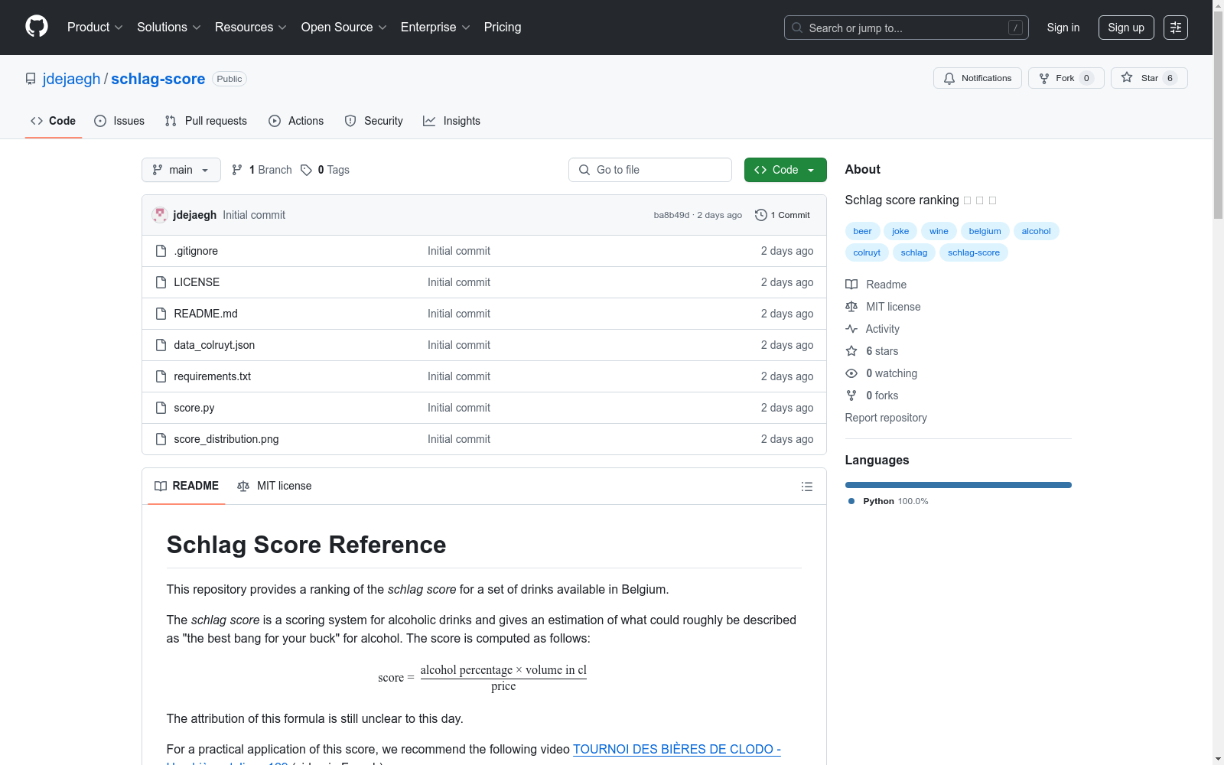
Task: Click the file icon next to README.md
Action: [x=161, y=314]
